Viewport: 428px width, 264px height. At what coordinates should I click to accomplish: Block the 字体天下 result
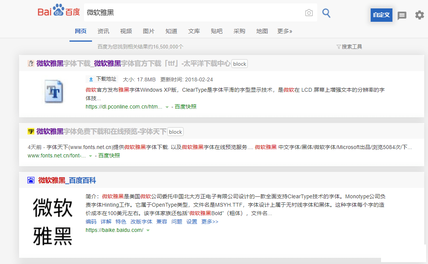coord(176,132)
